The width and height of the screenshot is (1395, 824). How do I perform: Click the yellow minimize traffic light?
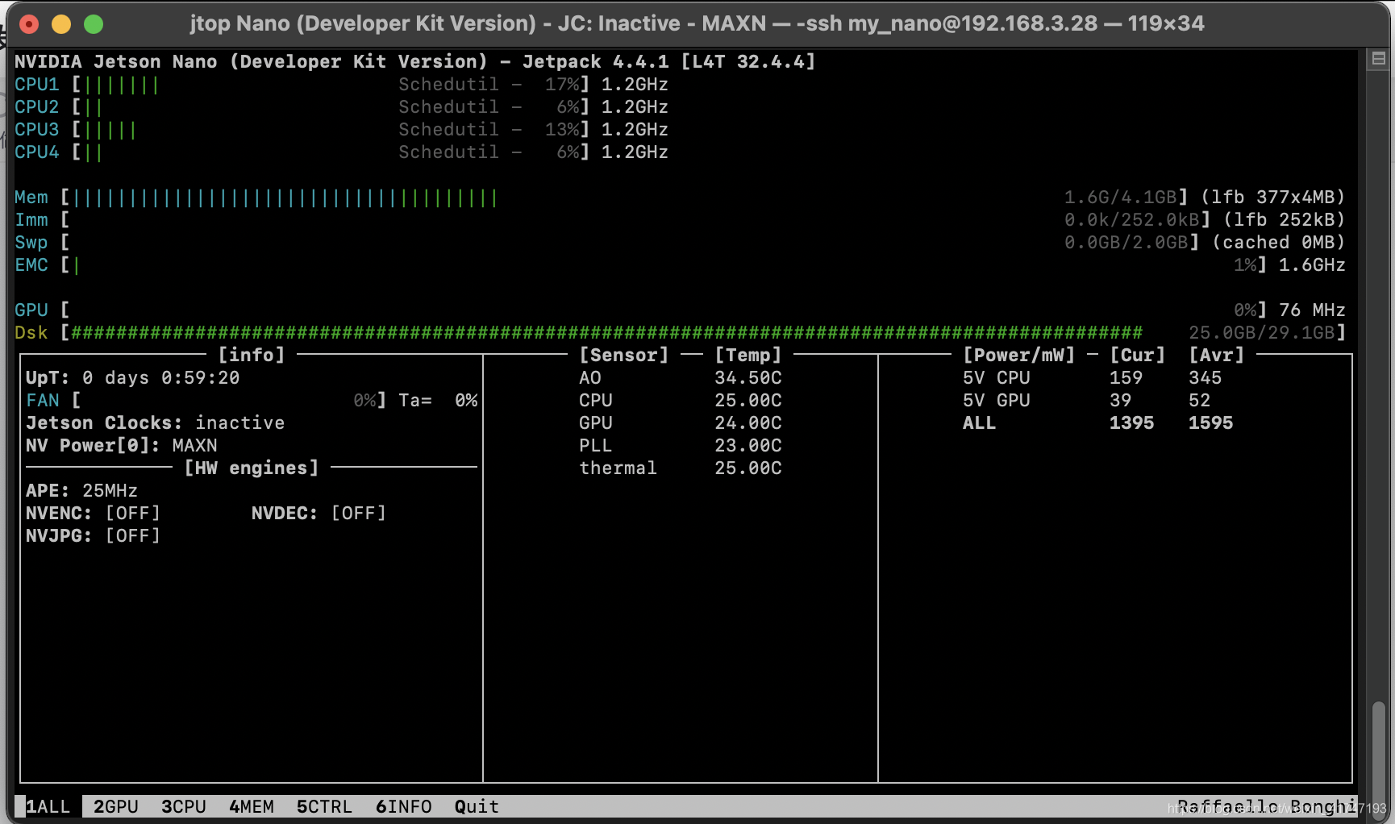pyautogui.click(x=62, y=24)
